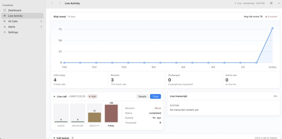
Task: Click the '0 vs prior' indicator
Action: click(271, 16)
